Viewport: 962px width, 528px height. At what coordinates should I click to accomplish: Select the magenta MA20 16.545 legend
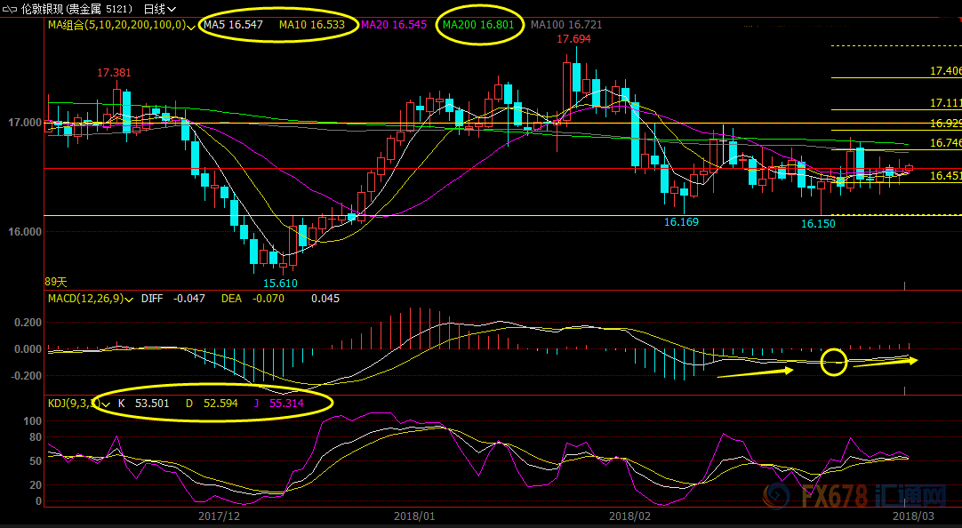(395, 25)
